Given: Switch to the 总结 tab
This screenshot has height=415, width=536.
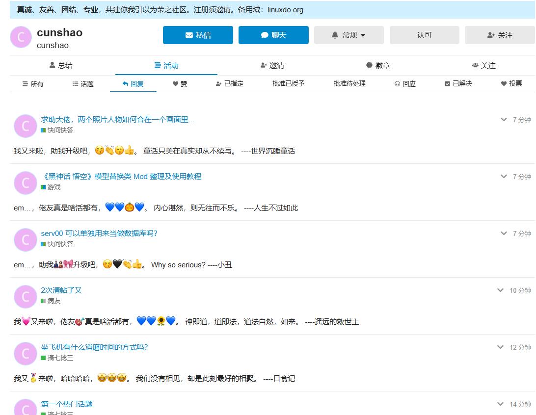Looking at the screenshot, I should coord(61,65).
